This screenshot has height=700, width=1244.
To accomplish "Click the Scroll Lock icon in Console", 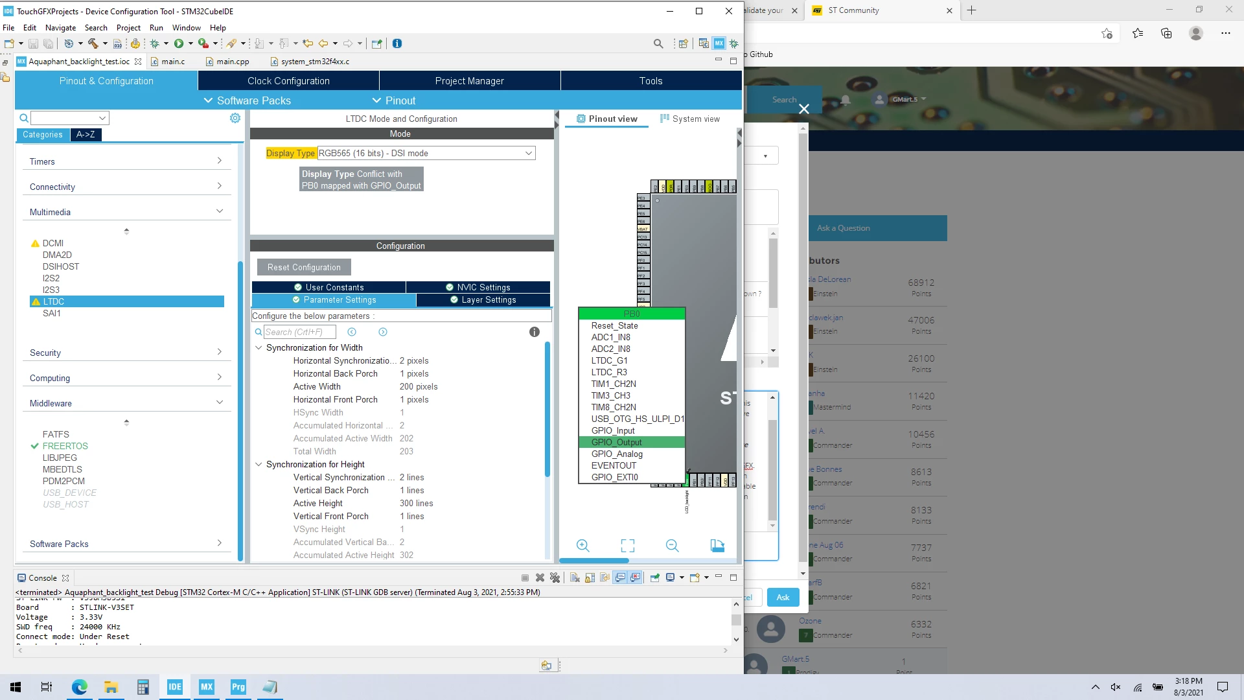I will (590, 577).
